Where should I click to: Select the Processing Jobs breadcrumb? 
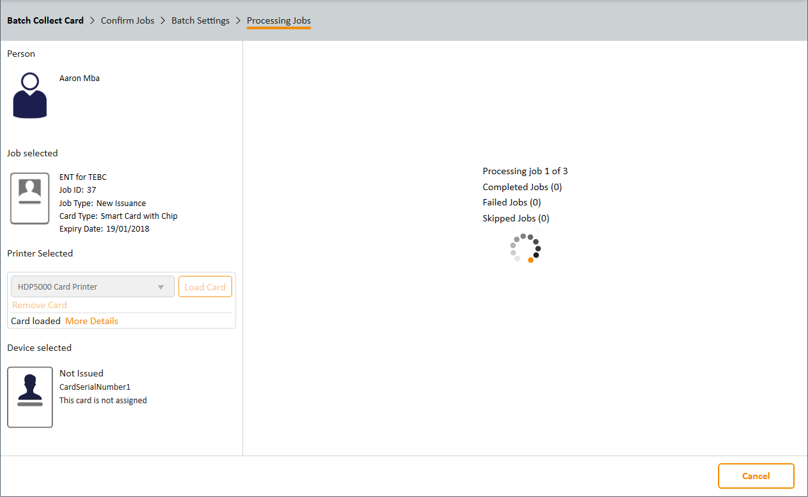(x=279, y=20)
